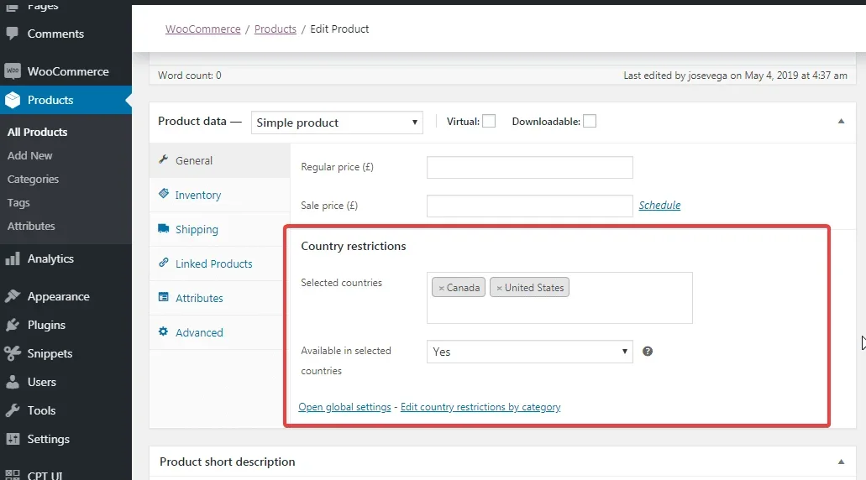This screenshot has width=866, height=480.
Task: Open Categories submenu item
Action: tap(33, 180)
